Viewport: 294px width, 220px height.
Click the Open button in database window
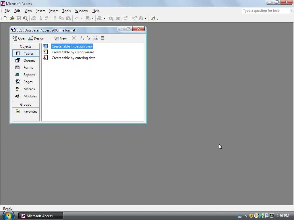tap(20, 38)
